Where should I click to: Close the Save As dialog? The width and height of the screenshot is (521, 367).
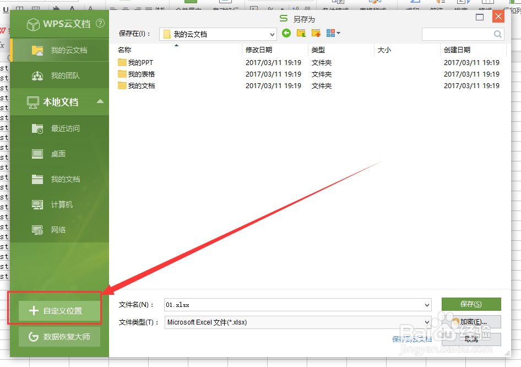click(x=498, y=17)
